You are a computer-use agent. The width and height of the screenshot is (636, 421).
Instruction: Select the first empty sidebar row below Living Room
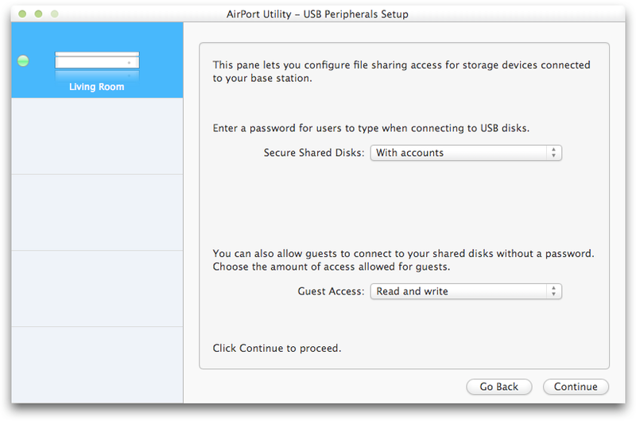[97, 136]
